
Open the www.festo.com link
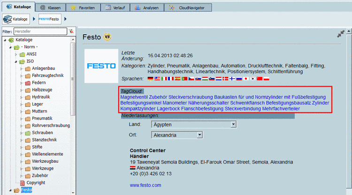[145, 185]
